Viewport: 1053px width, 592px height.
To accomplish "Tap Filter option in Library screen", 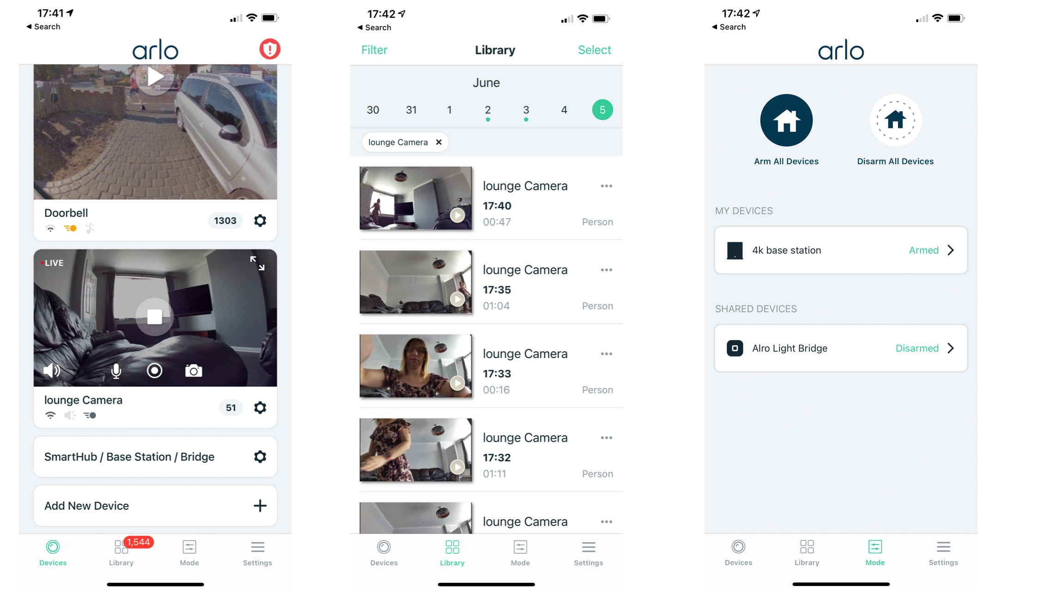I will [374, 50].
